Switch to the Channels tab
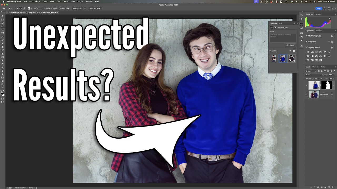Screen dimensions: 337x189 [315, 67]
